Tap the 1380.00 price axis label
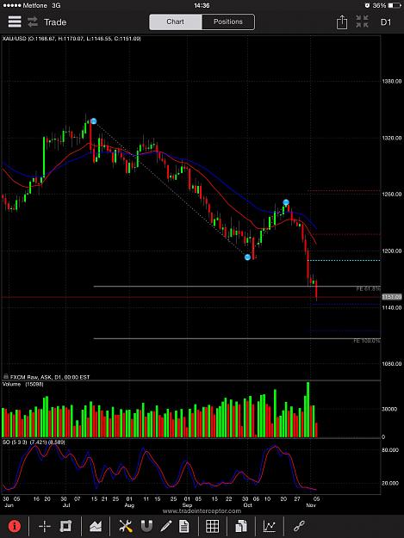404x538 pixels. [392, 81]
